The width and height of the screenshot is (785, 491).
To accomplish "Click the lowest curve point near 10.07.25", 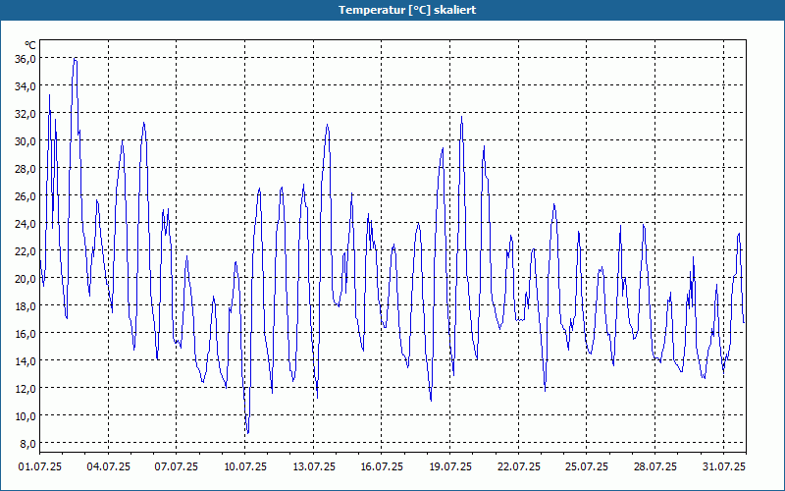I will pos(248,433).
